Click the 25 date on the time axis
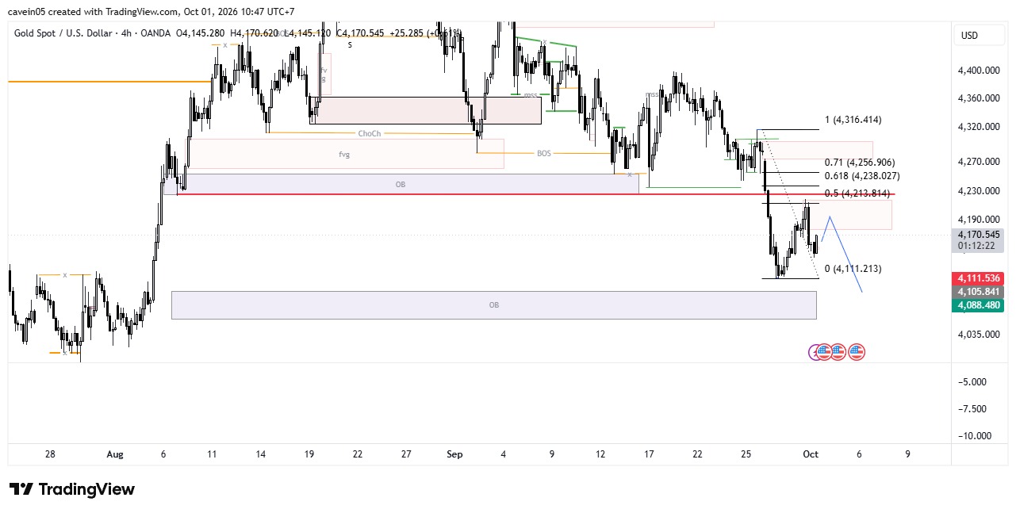The width and height of the screenshot is (1016, 513). tap(746, 454)
